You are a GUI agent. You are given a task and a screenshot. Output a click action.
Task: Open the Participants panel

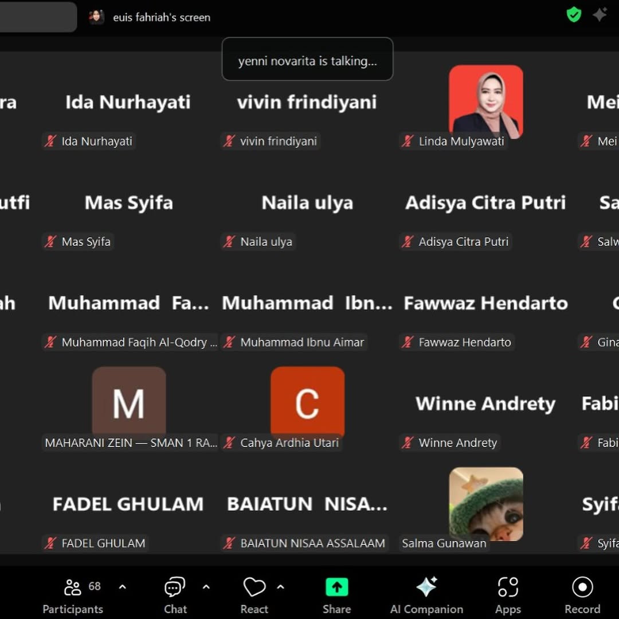point(73,595)
